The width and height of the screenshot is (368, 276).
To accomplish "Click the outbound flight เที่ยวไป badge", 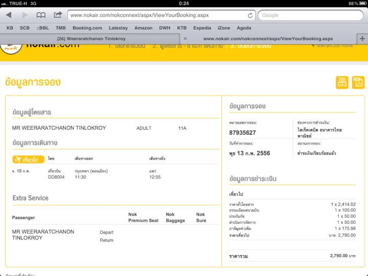I will pyautogui.click(x=28, y=159).
